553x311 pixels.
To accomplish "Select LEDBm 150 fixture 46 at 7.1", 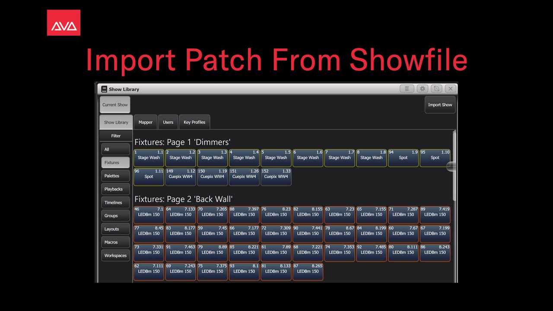I will (x=149, y=215).
